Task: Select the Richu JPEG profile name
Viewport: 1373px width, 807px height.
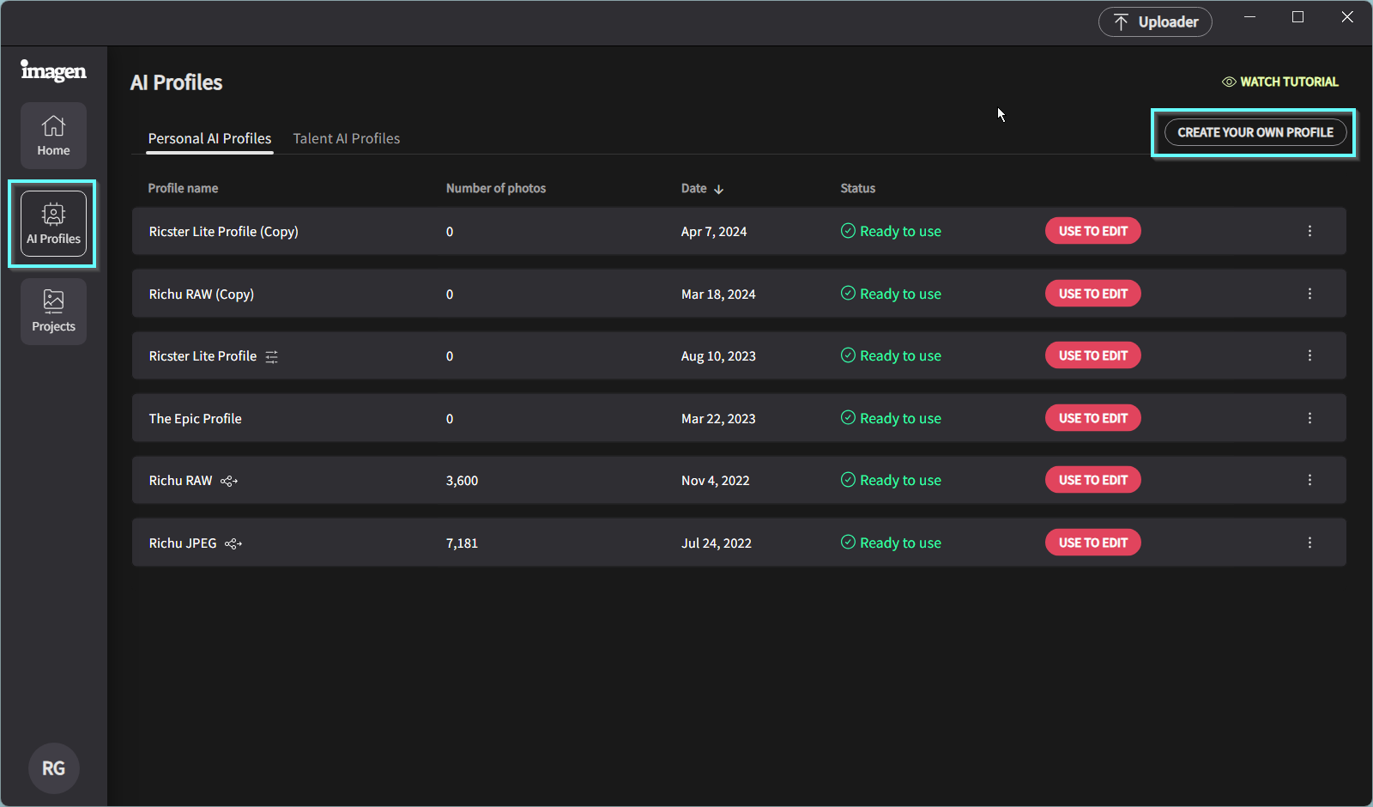Action: [183, 543]
